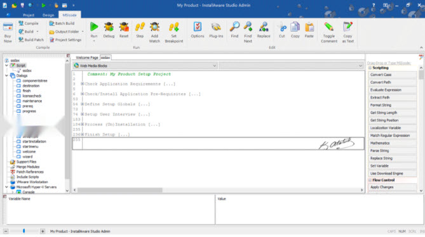
Task: Open the Help question mark icon
Action: (374, 5)
